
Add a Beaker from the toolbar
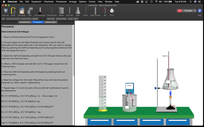point(61,12)
